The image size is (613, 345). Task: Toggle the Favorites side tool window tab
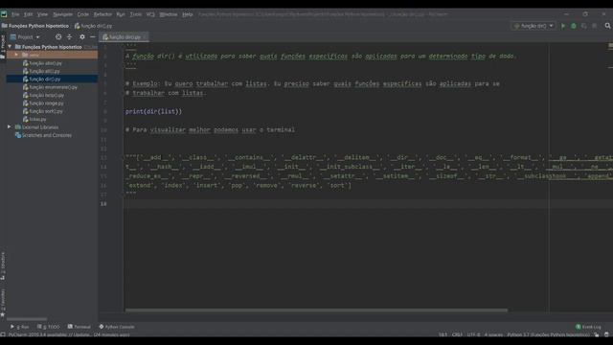coord(3,303)
